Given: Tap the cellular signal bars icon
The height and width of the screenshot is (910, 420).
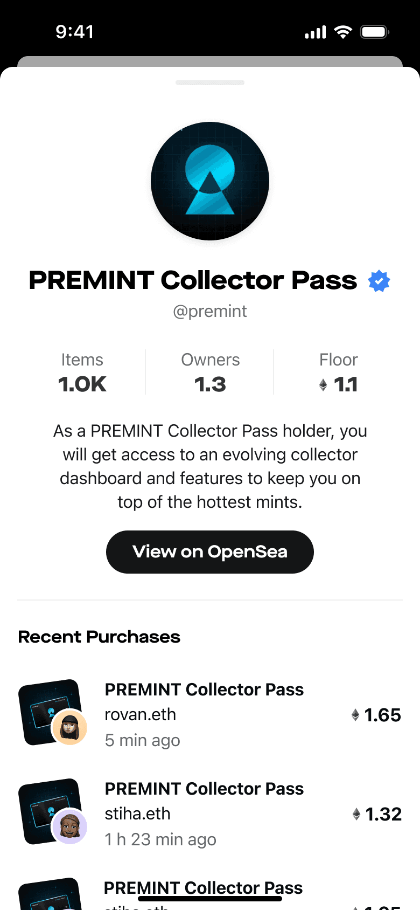Looking at the screenshot, I should [316, 32].
